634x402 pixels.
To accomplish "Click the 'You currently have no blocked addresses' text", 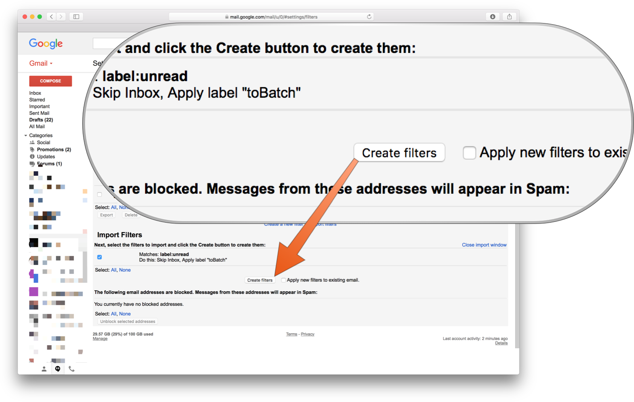I will tap(139, 304).
